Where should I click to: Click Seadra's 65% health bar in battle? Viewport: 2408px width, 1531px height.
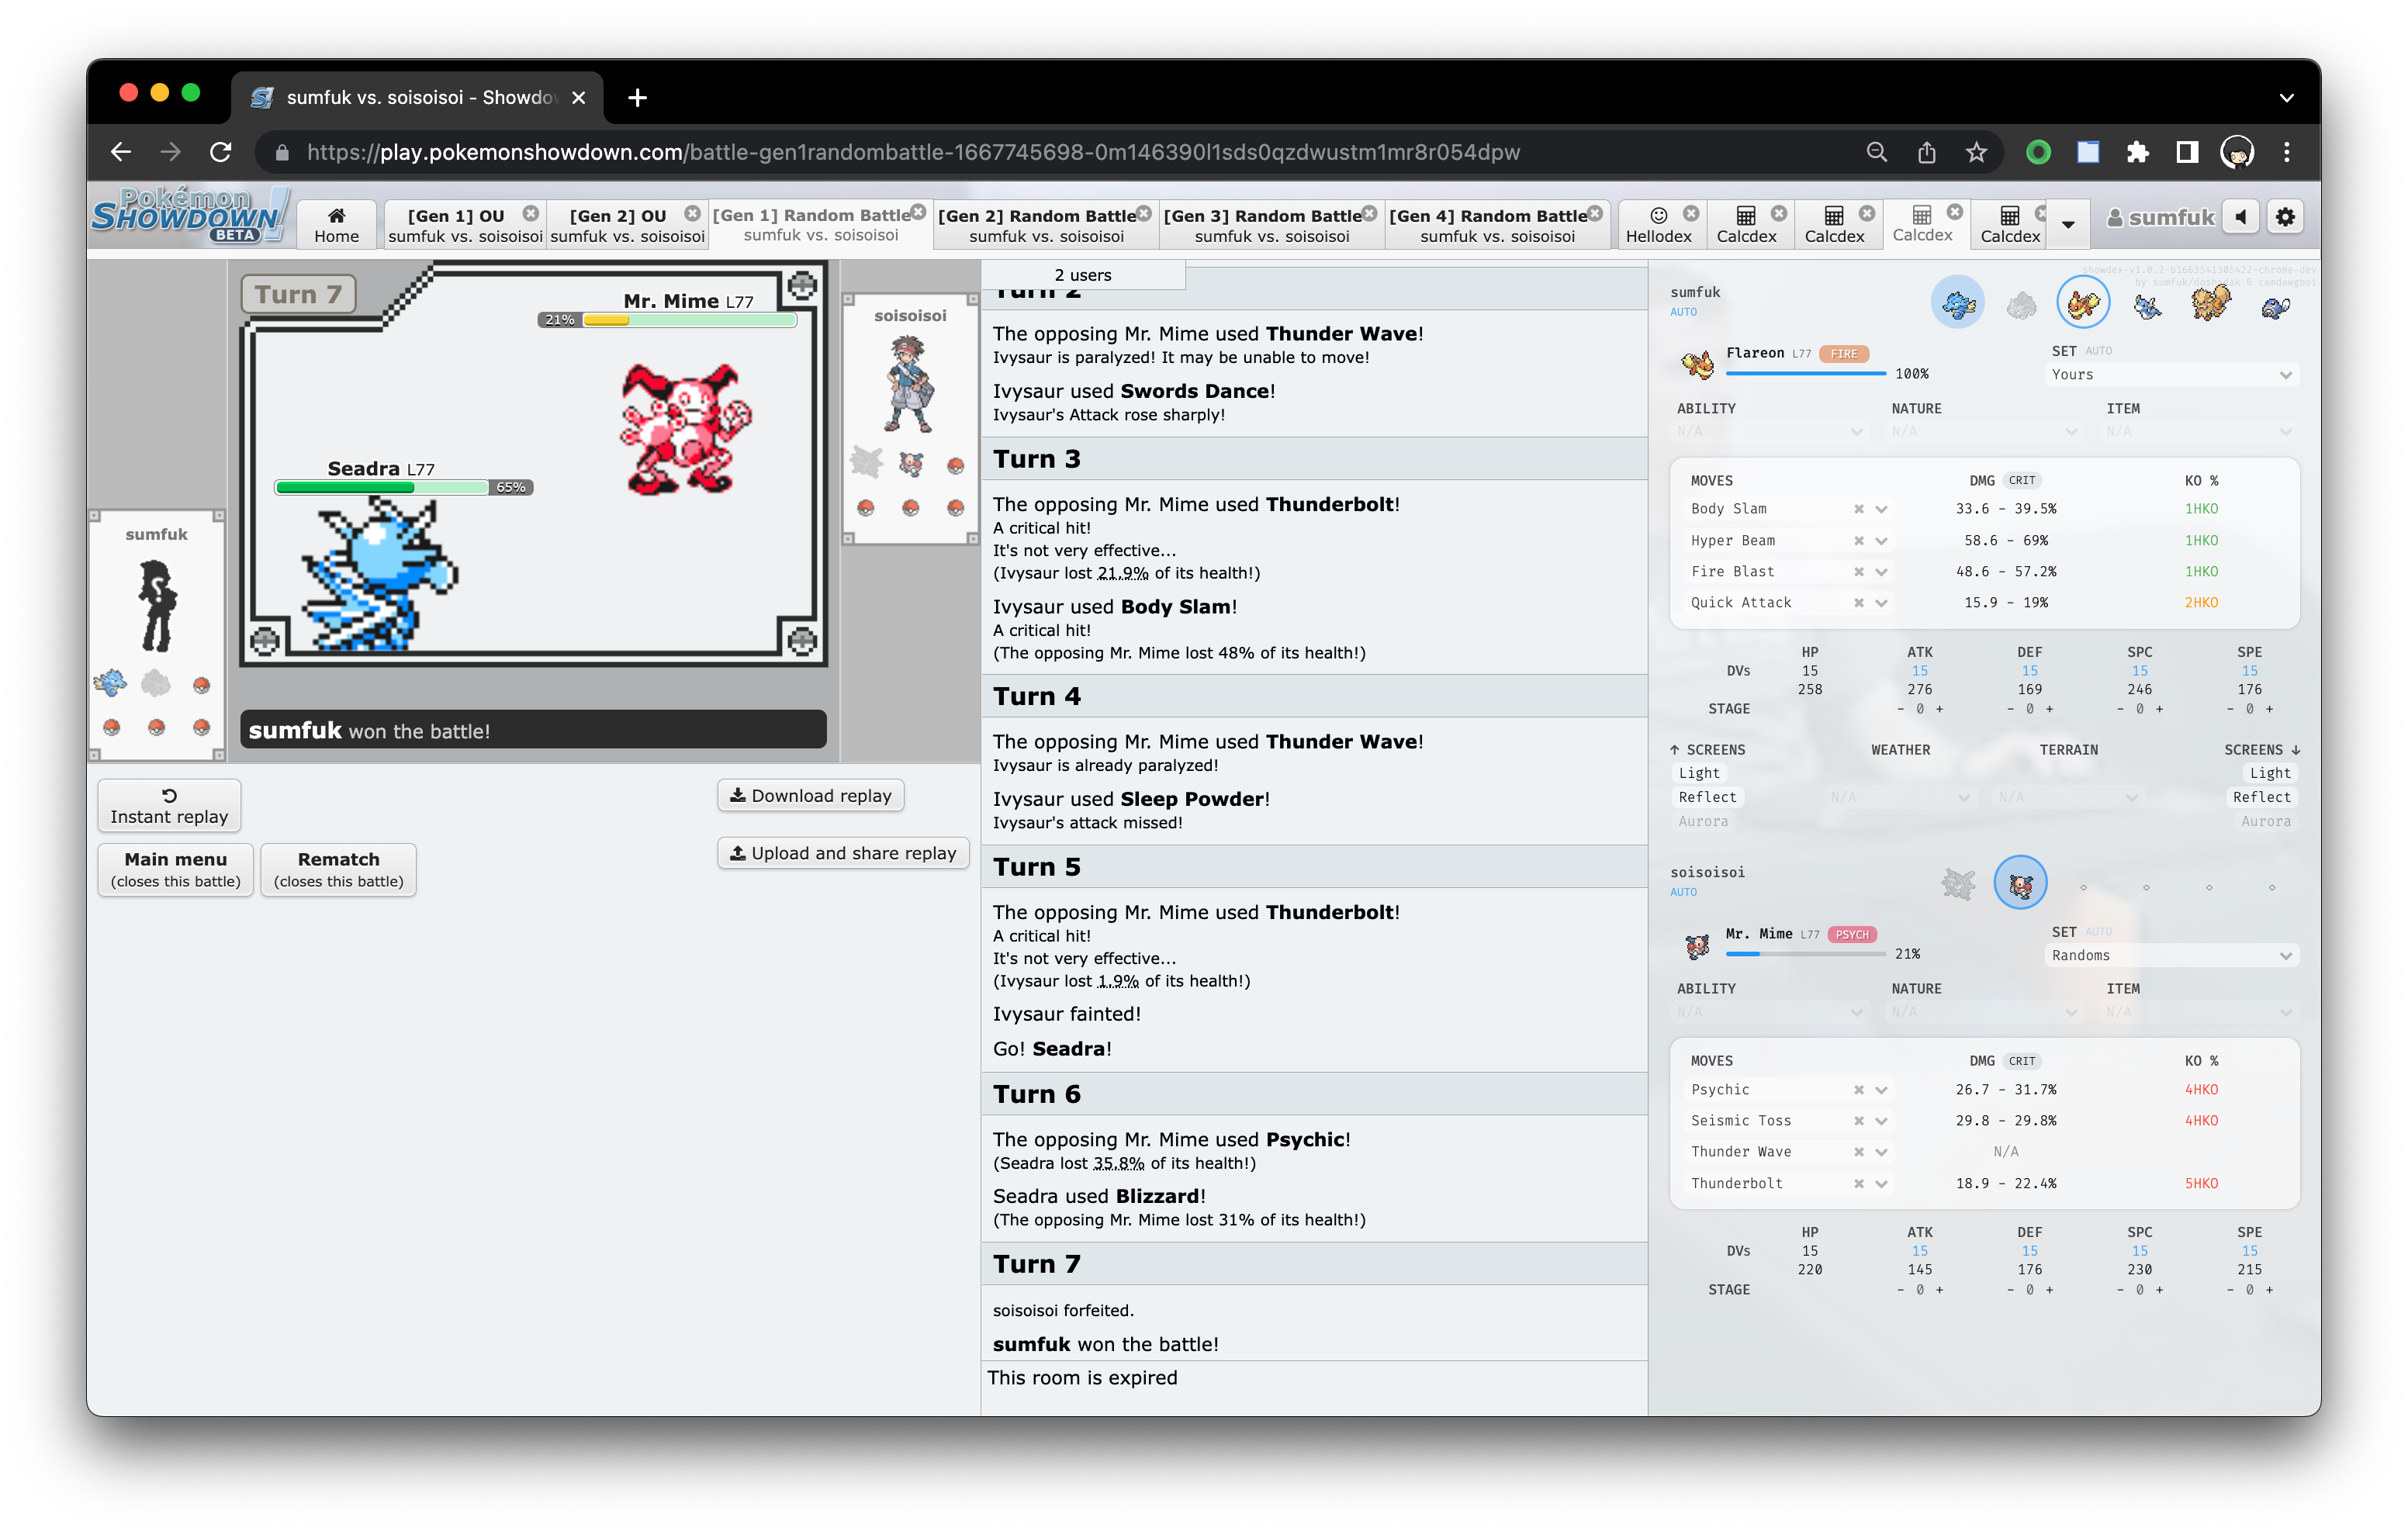(x=403, y=488)
